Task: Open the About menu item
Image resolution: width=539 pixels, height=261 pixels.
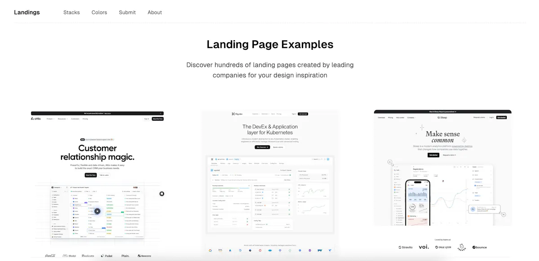Action: [155, 13]
